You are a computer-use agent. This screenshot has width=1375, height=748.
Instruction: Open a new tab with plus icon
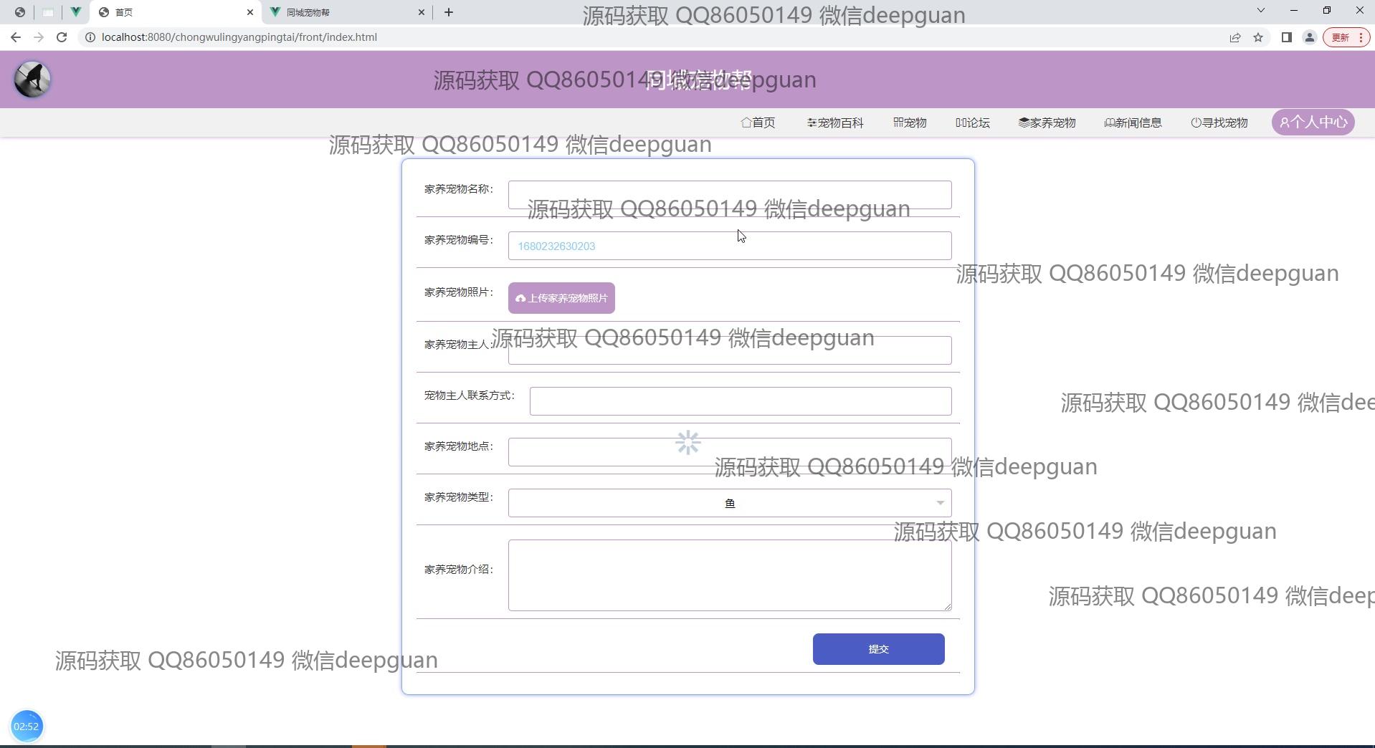pyautogui.click(x=449, y=12)
